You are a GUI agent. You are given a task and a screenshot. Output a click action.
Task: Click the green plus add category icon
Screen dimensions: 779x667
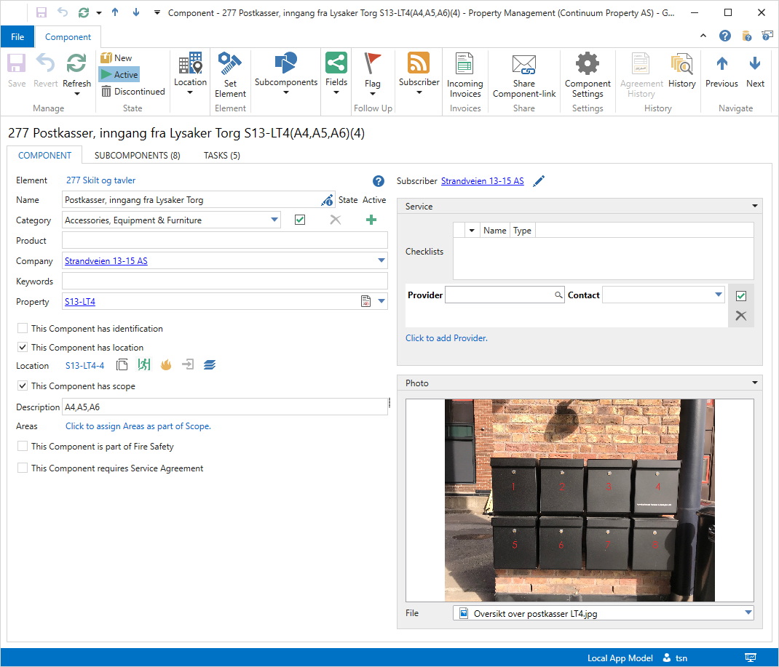(371, 220)
